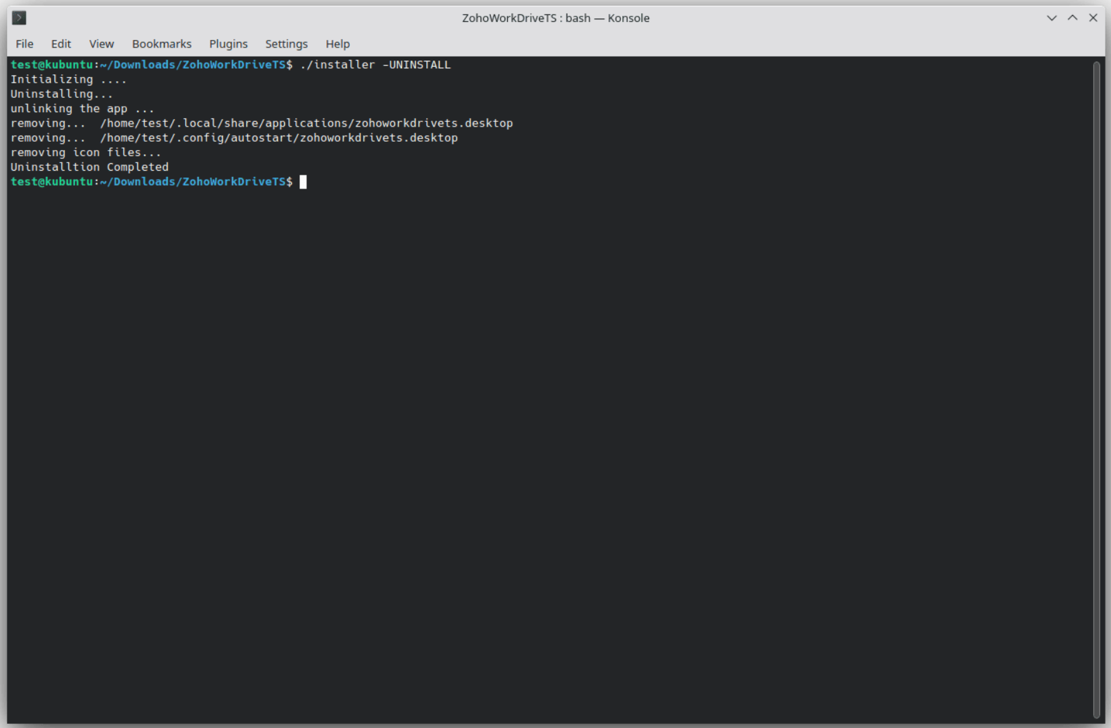Open the Bookmarks menu

162,44
